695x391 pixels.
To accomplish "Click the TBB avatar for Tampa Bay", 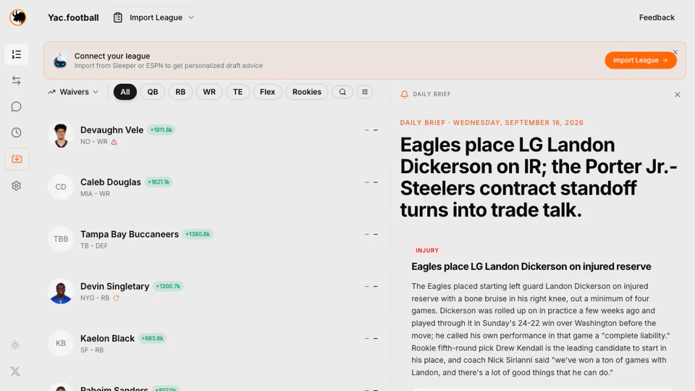I will [61, 239].
